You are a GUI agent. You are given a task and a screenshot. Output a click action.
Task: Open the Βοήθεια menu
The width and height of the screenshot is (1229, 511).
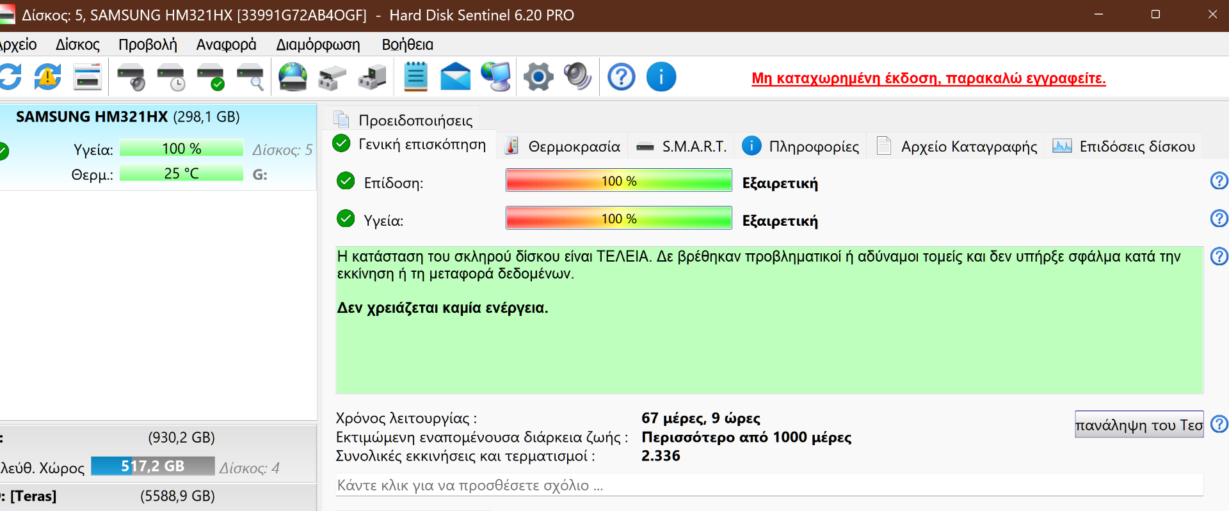point(407,45)
